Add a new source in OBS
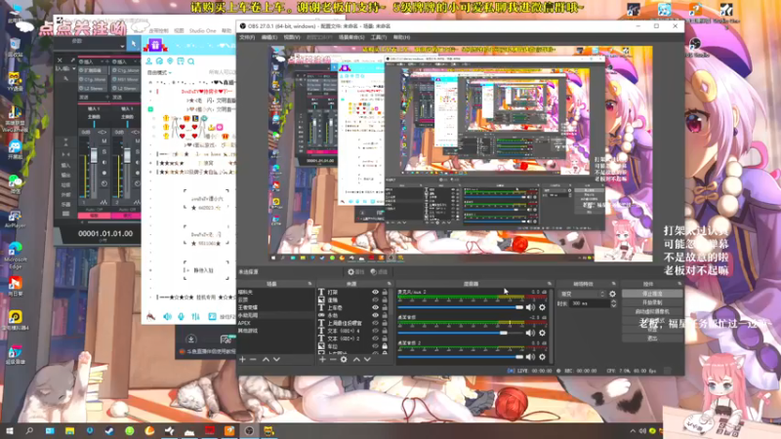 [322, 359]
